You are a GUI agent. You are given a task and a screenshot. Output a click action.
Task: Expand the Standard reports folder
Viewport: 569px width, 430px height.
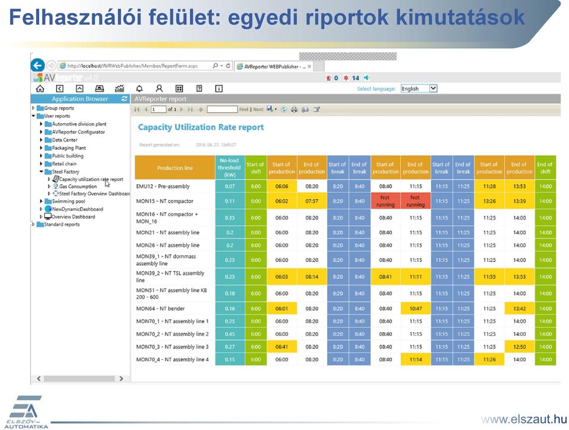pos(33,224)
